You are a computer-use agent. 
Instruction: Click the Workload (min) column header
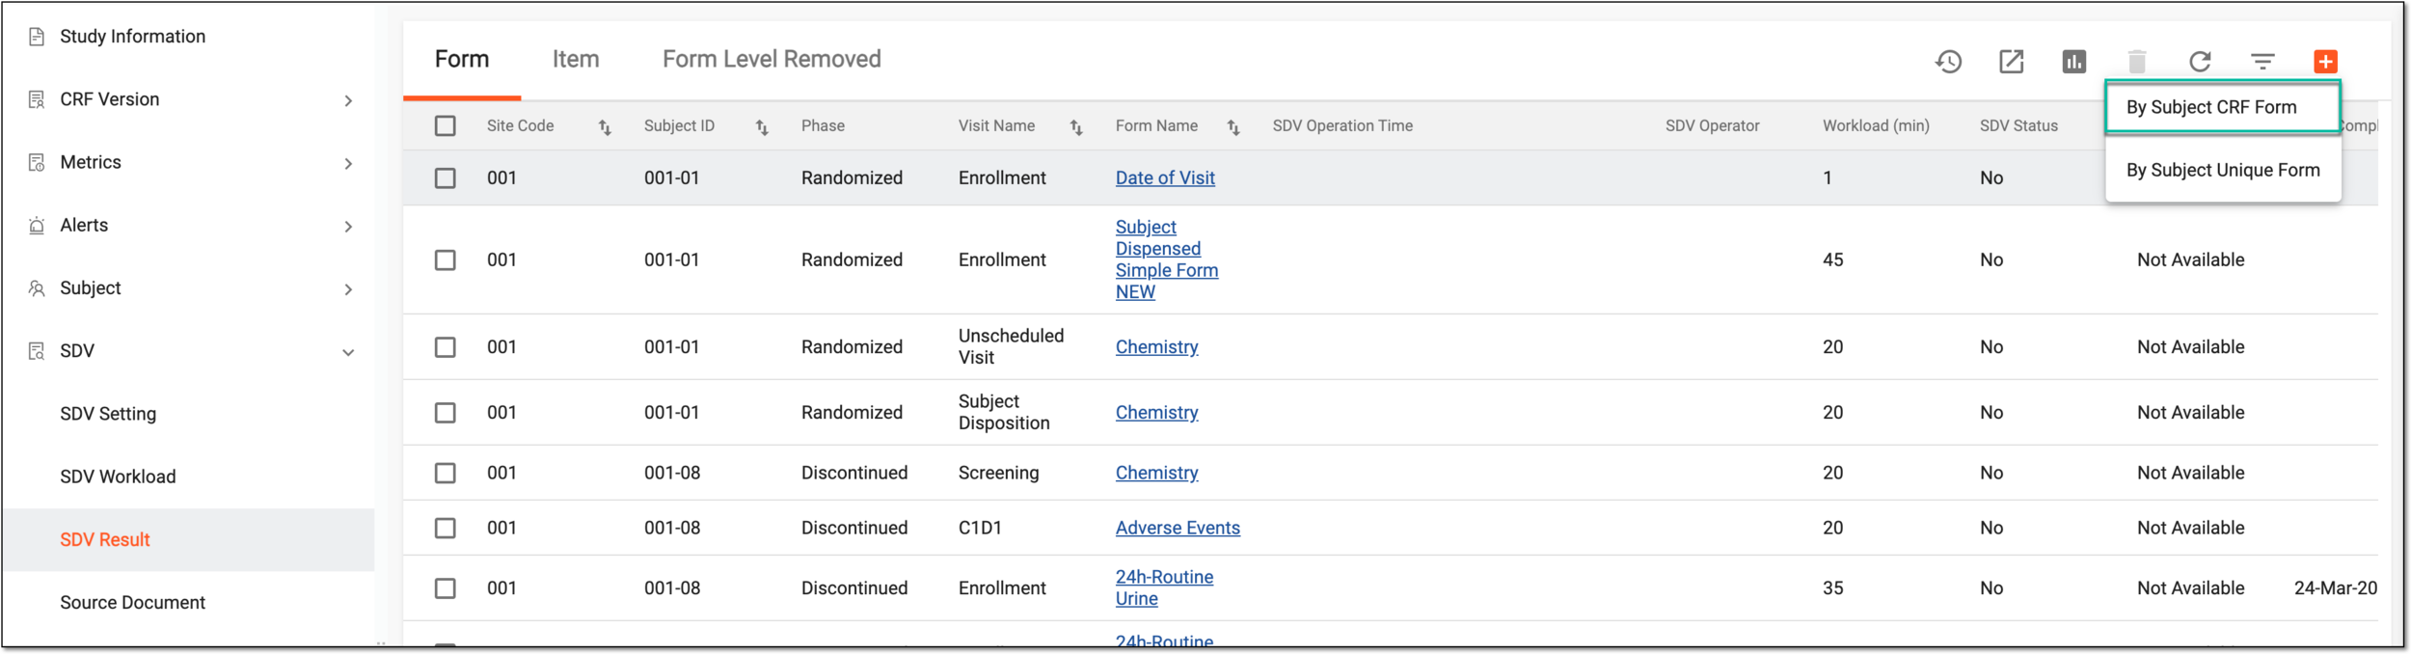coord(1876,126)
